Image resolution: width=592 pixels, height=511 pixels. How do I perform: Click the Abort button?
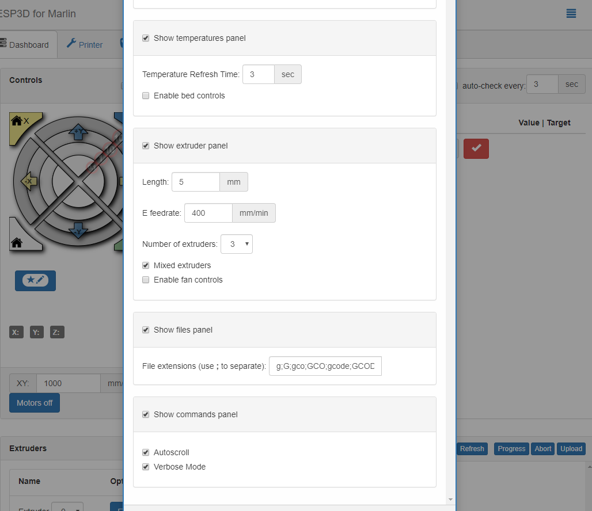[x=542, y=449]
